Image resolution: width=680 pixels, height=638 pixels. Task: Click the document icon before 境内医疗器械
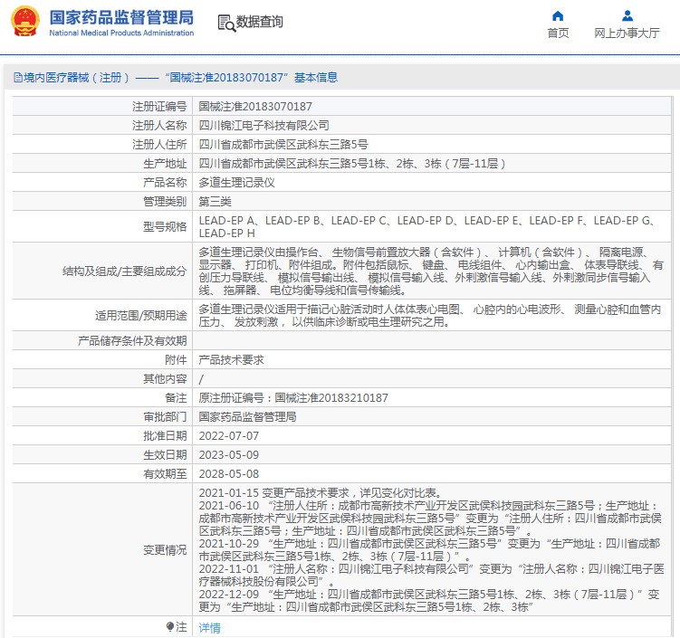18,78
